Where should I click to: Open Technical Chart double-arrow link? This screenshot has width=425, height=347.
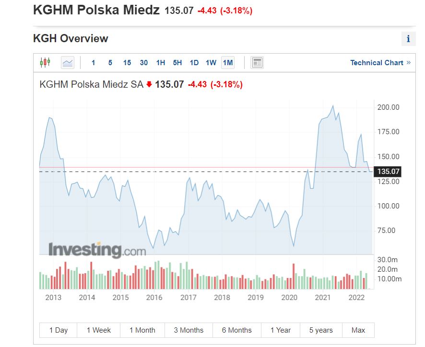pyautogui.click(x=380, y=63)
